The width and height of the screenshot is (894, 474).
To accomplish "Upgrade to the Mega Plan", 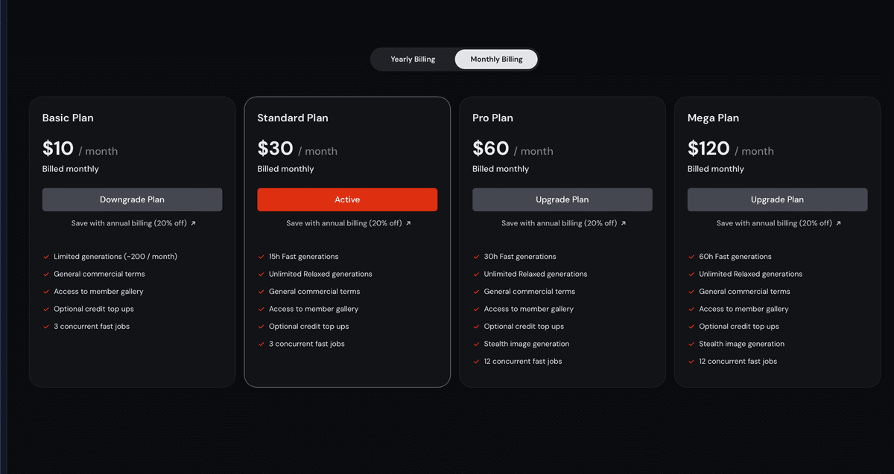I will (x=777, y=199).
